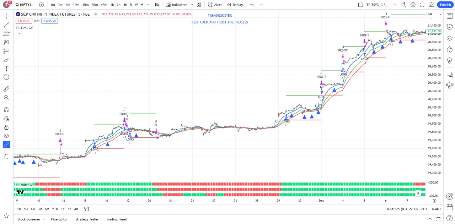Image resolution: width=455 pixels, height=224 pixels.
Task: Open the Indicators dialog
Action: coord(177,5)
